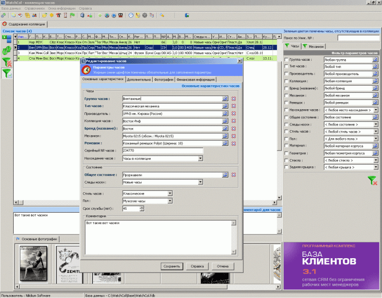The image size is (382, 298).
Task: Click the gear mechanism icon in the toolbar
Action: pyautogui.click(x=145, y=15)
